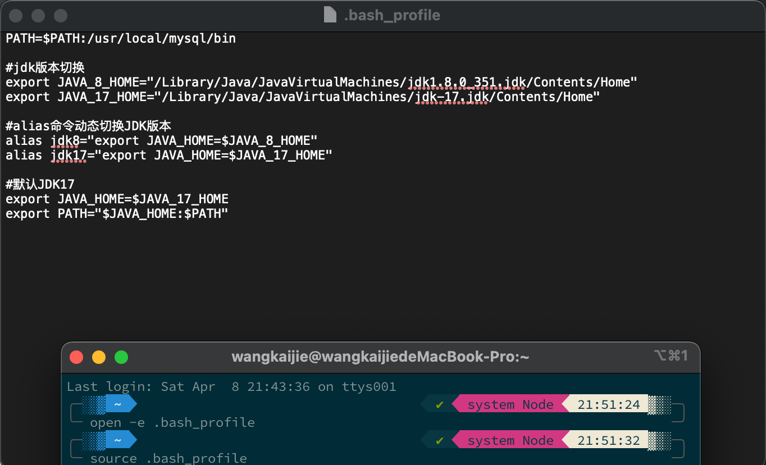Click the timestamp 21:51:32 in Terminal
The width and height of the screenshot is (766, 465).
click(609, 440)
